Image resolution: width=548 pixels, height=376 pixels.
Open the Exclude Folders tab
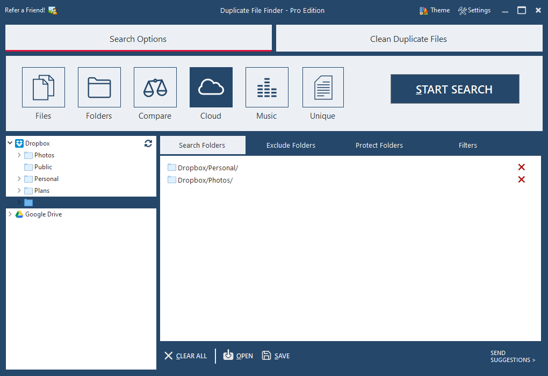[x=291, y=146]
